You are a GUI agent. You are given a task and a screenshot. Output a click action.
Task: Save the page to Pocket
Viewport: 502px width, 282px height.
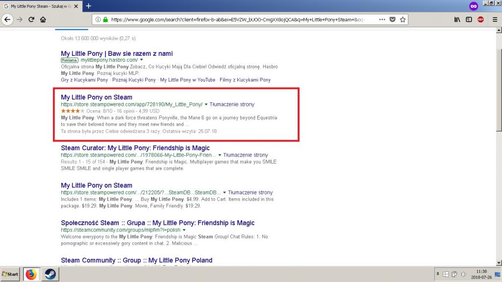392,20
